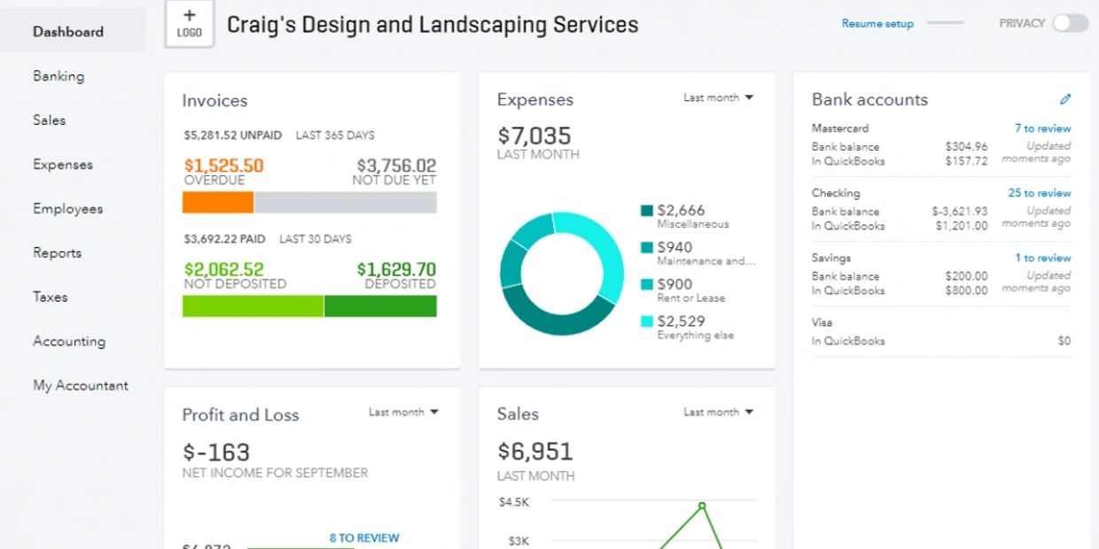This screenshot has height=549, width=1099.
Task: Open Banking in the sidebar
Action: pos(58,76)
